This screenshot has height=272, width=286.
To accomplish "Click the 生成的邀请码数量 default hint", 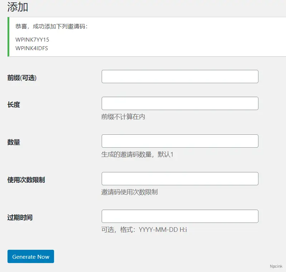I will coord(137,154).
